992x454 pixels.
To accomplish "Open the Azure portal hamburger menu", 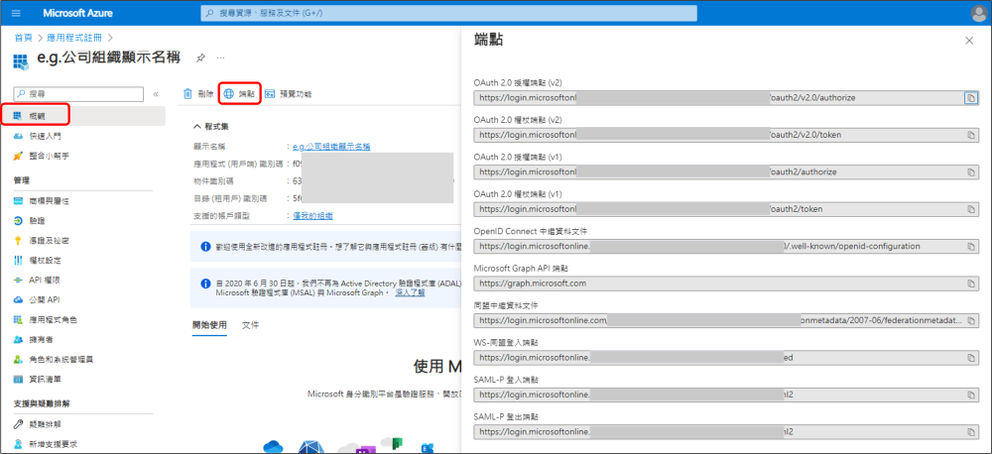I will [x=17, y=13].
